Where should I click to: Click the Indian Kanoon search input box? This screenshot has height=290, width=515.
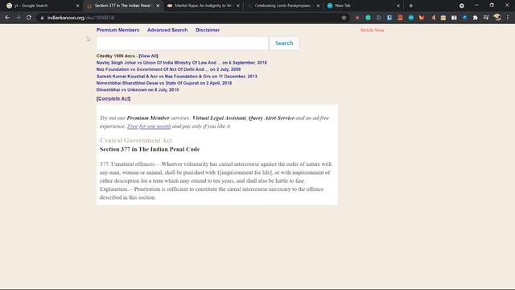[183, 43]
